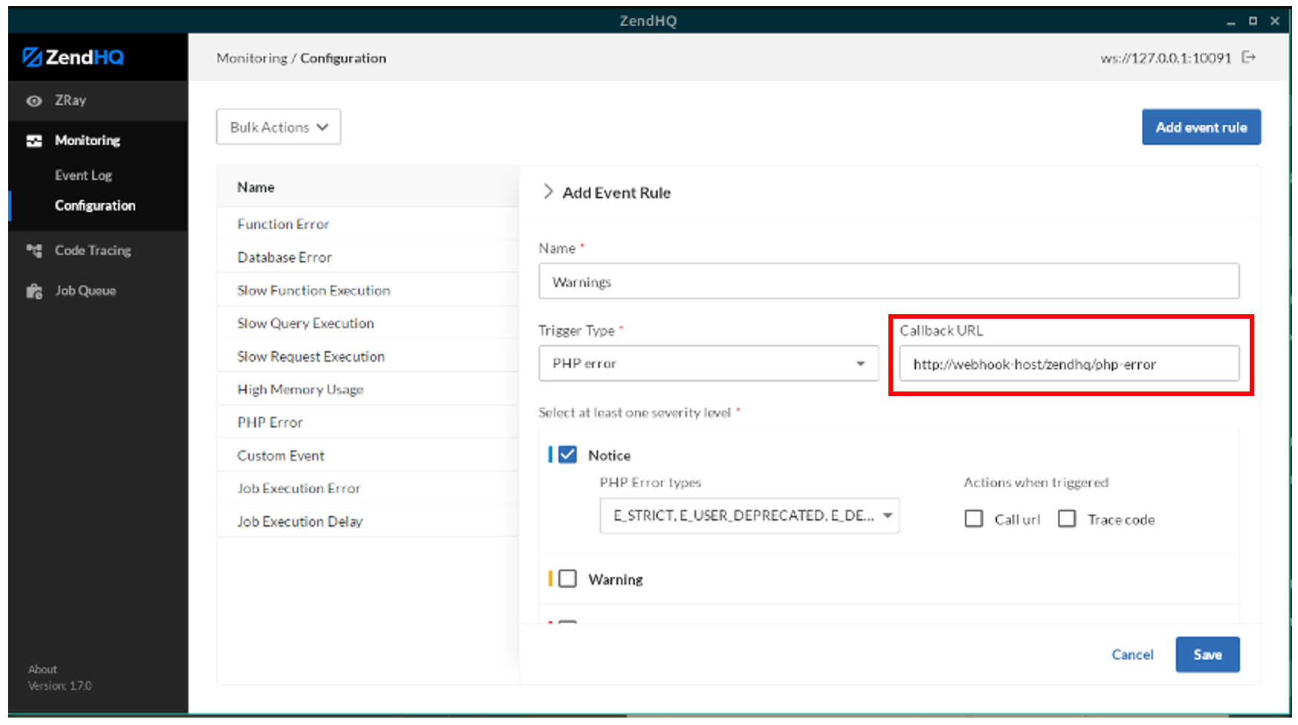Click the Configuration breadcrumb text
Viewport: 1298px width, 725px height.
[x=343, y=58]
